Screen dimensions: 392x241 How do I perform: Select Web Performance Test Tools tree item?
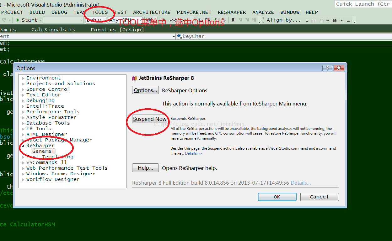67,168
